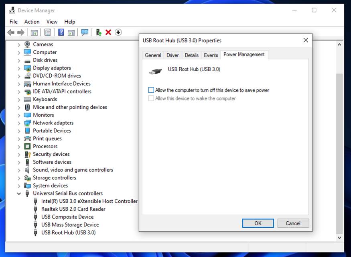Select the "System devices" label
The width and height of the screenshot is (351, 257).
pos(51,186)
